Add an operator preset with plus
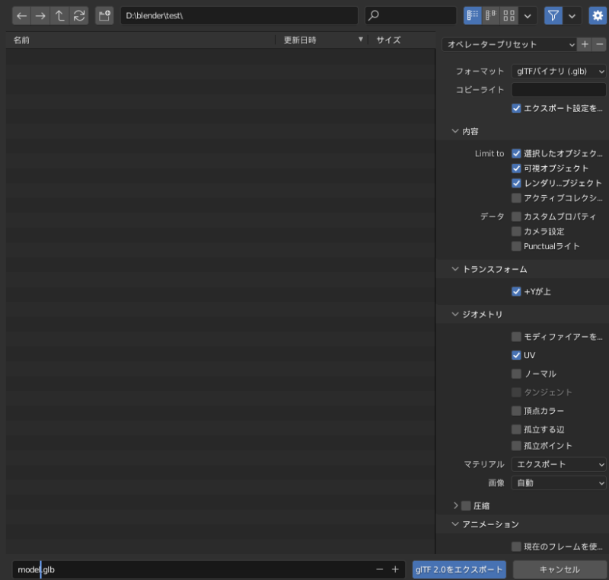This screenshot has width=609, height=580. pos(585,44)
